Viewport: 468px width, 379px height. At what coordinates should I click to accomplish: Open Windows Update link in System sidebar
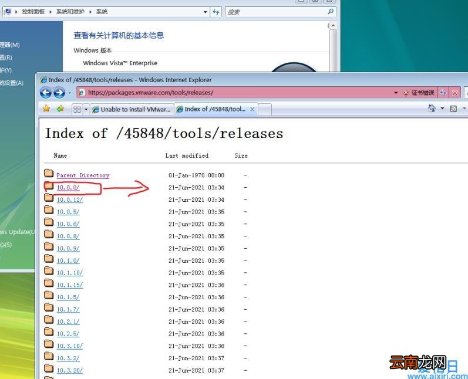[17, 232]
